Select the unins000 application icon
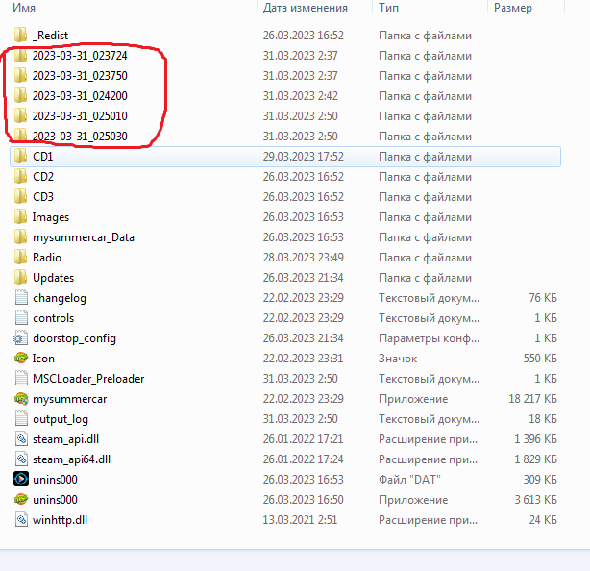 click(21, 500)
